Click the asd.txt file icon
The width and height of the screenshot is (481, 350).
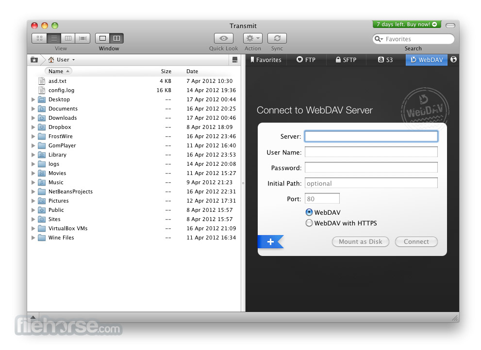tap(42, 81)
